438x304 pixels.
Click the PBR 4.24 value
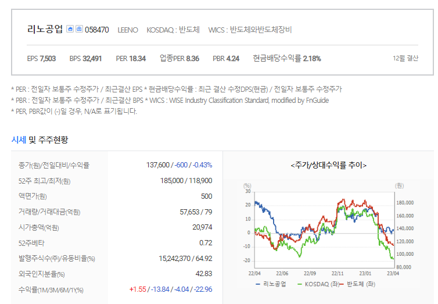[x=226, y=58]
